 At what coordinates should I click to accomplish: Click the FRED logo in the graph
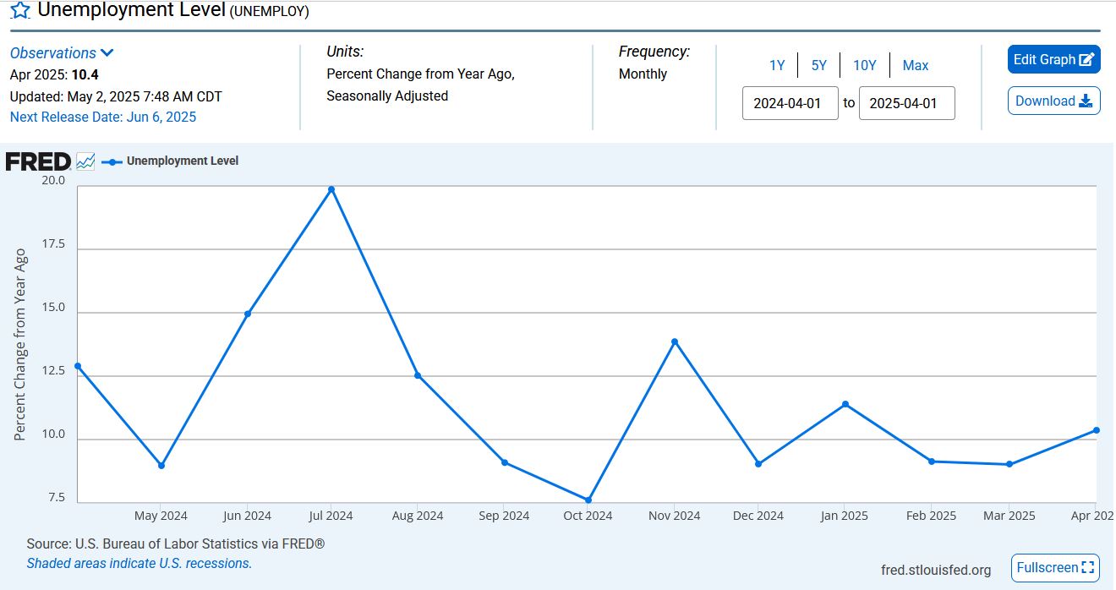[38, 161]
